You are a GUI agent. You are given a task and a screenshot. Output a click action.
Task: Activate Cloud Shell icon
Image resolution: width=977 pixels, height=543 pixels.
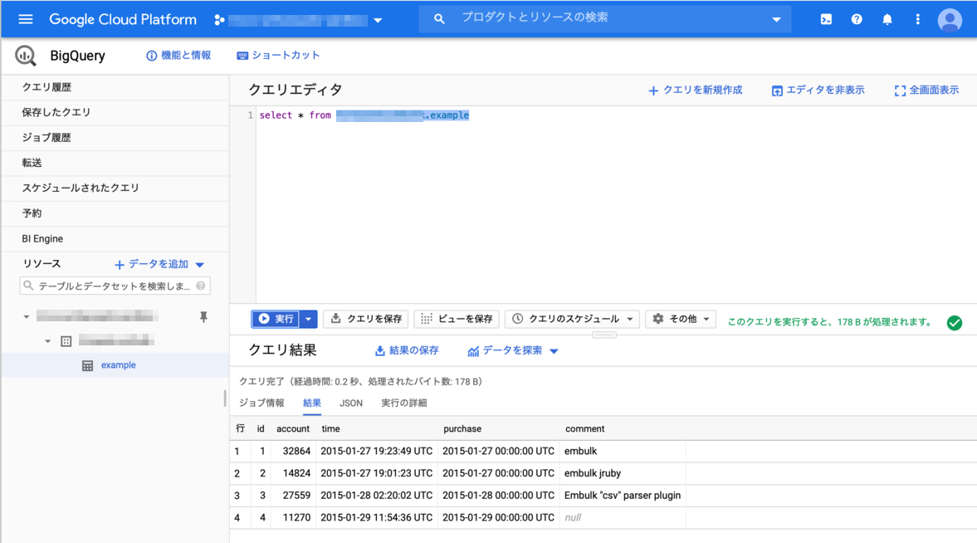[826, 19]
